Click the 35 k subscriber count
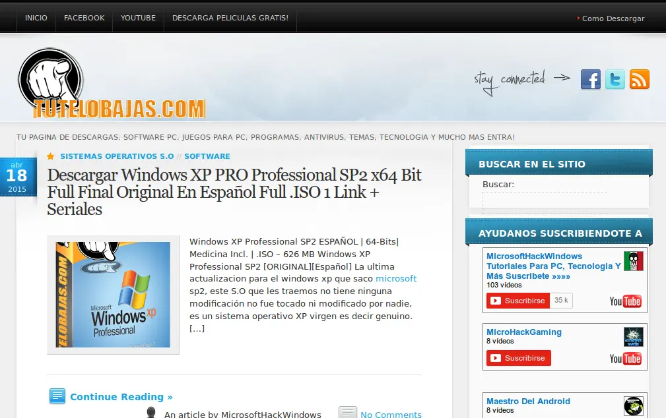Viewport: 666px width, 418px height. point(561,301)
